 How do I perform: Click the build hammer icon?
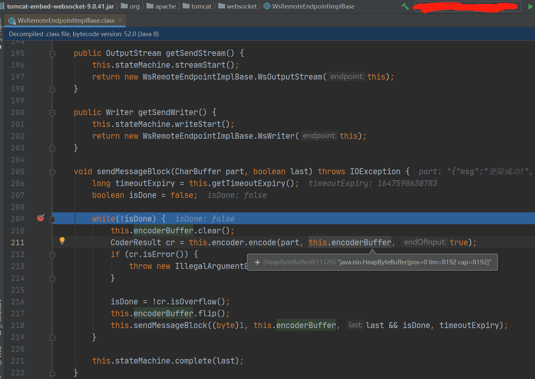pos(405,6)
